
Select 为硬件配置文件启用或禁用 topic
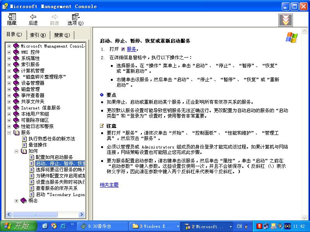click(60, 176)
